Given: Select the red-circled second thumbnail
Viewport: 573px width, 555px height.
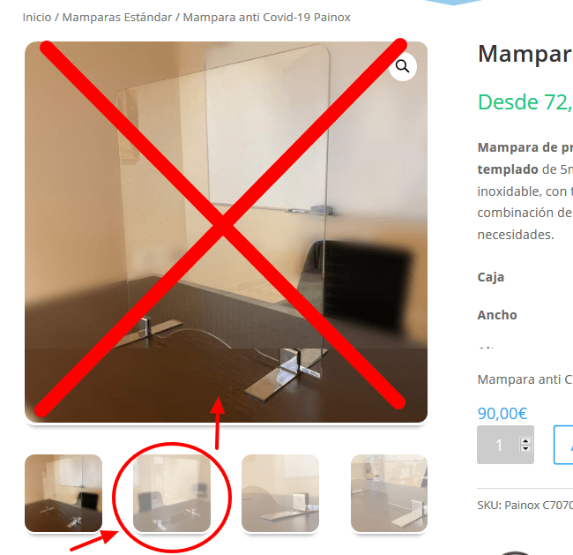Looking at the screenshot, I should [172, 493].
